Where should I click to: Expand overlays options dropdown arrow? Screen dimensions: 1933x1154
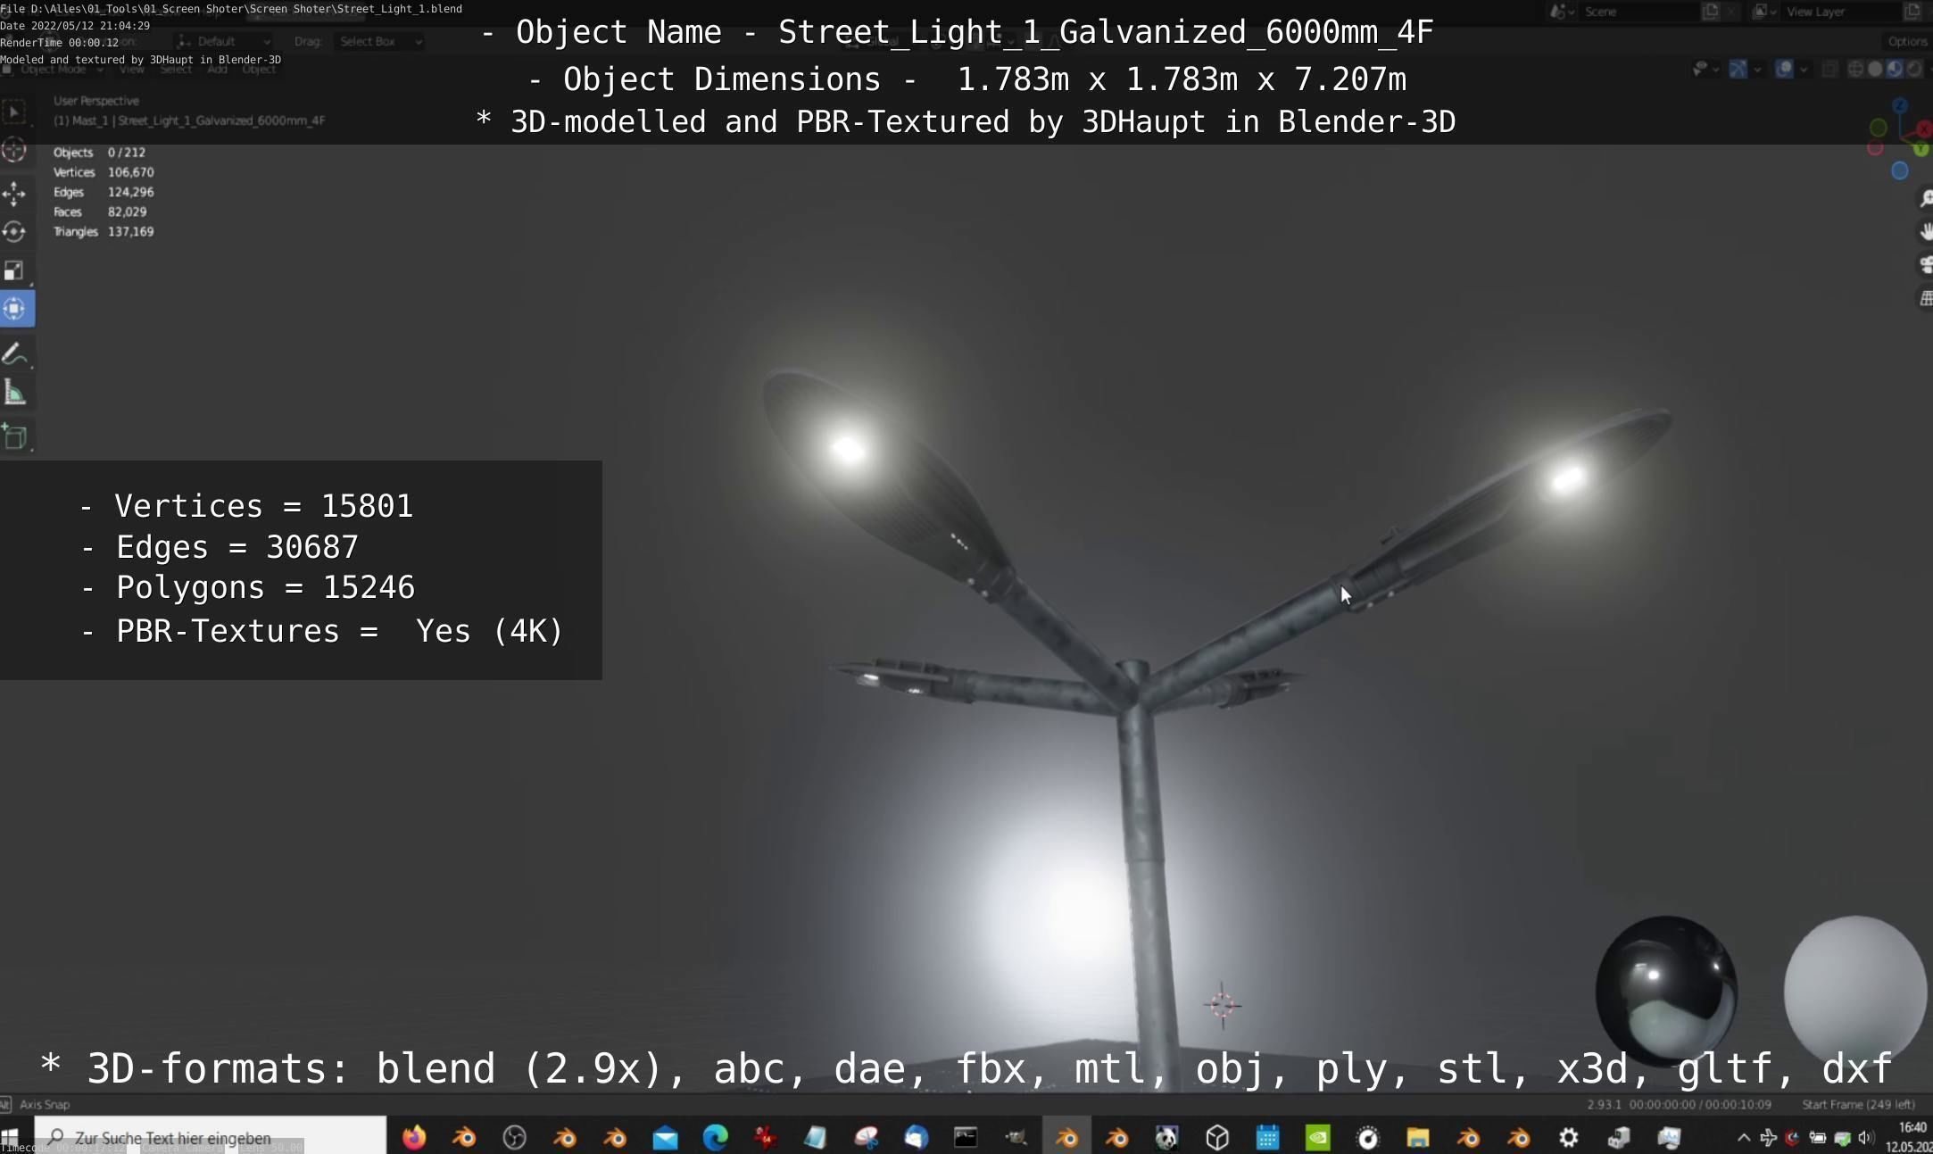click(1804, 69)
